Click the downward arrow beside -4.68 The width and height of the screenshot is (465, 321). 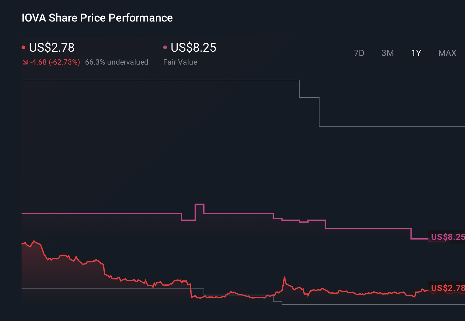[x=25, y=62]
